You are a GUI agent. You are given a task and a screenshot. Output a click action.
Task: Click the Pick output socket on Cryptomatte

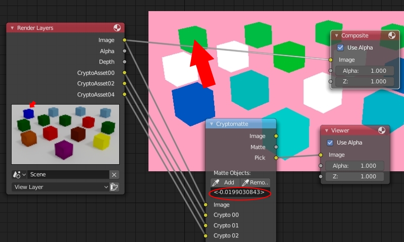click(x=276, y=158)
